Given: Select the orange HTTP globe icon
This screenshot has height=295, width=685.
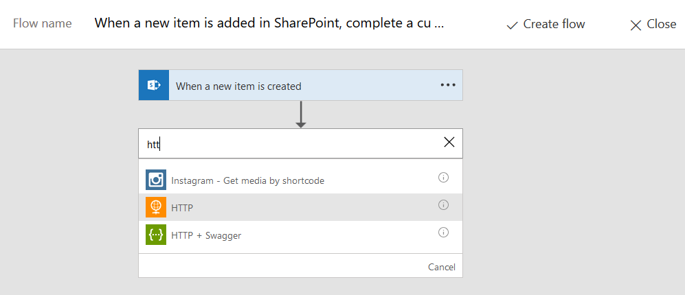Looking at the screenshot, I should tap(156, 207).
